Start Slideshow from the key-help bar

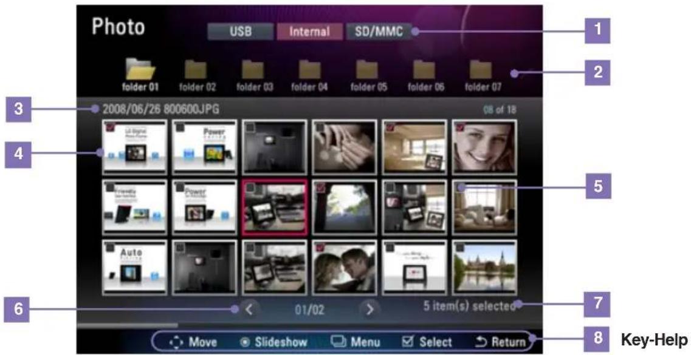273,342
